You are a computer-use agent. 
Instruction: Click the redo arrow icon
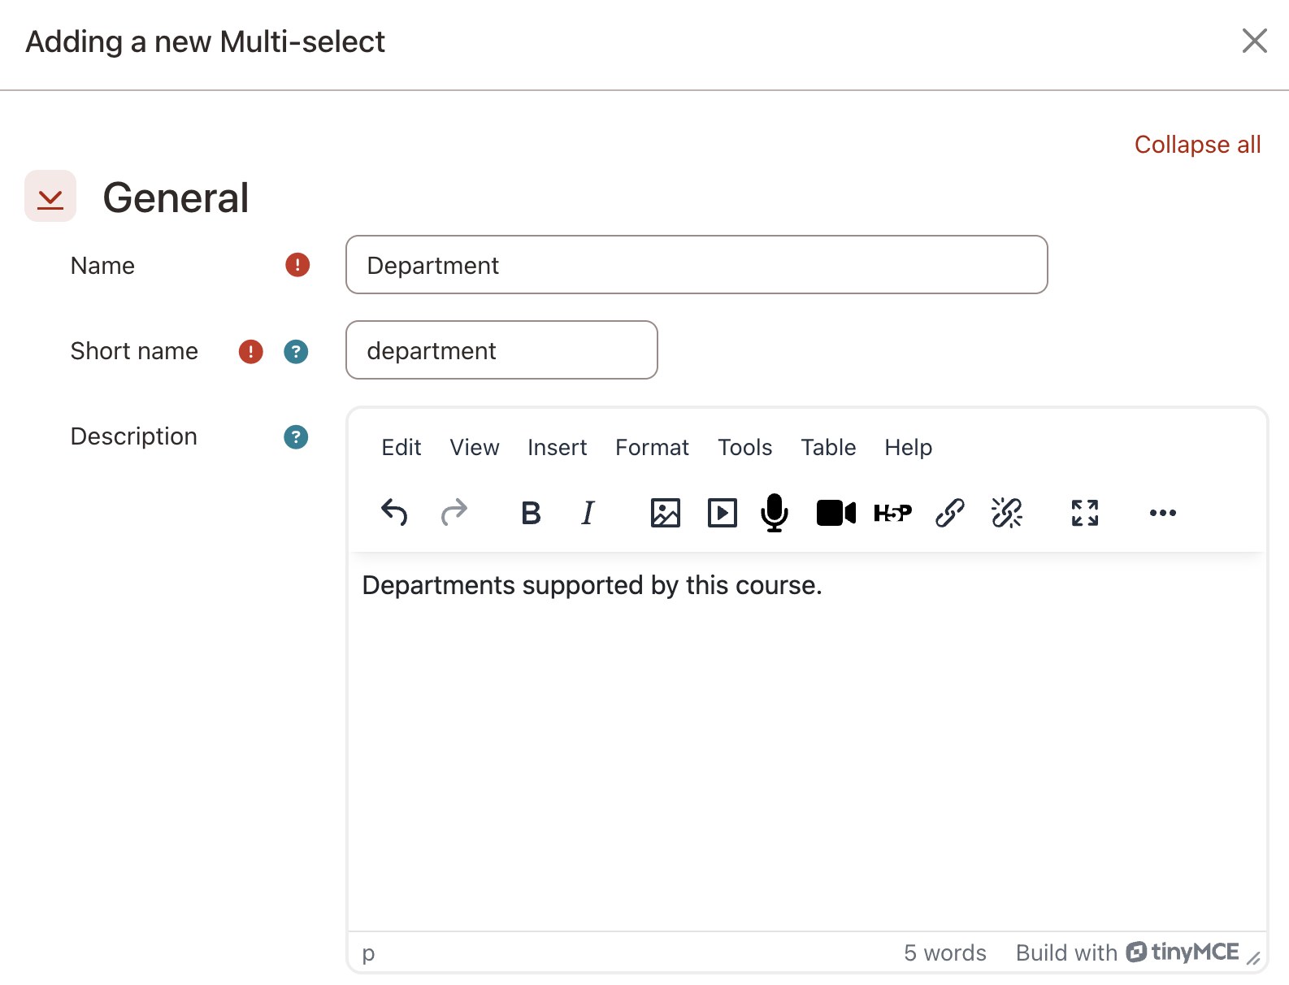click(x=454, y=513)
